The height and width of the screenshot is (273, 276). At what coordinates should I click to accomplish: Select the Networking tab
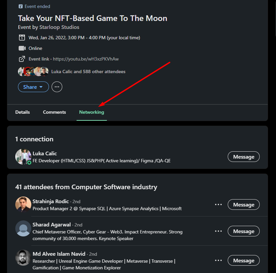92,112
